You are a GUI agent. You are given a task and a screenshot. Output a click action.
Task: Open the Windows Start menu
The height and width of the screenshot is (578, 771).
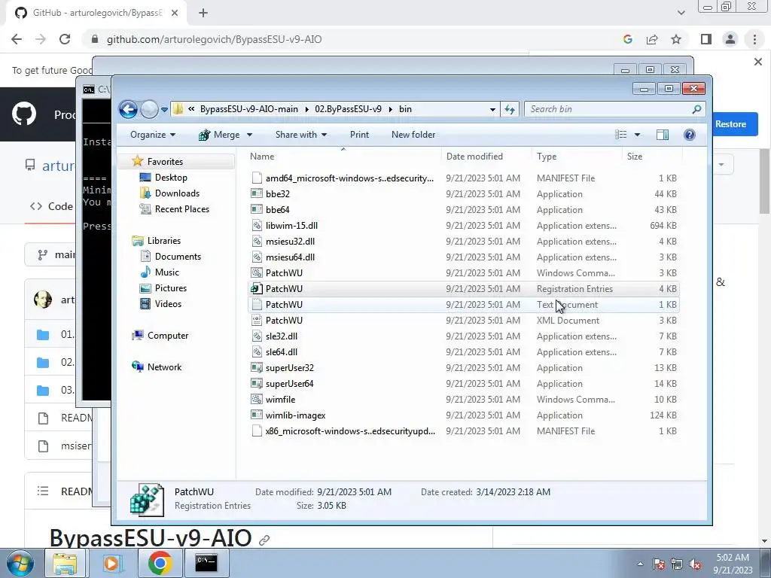[20, 563]
